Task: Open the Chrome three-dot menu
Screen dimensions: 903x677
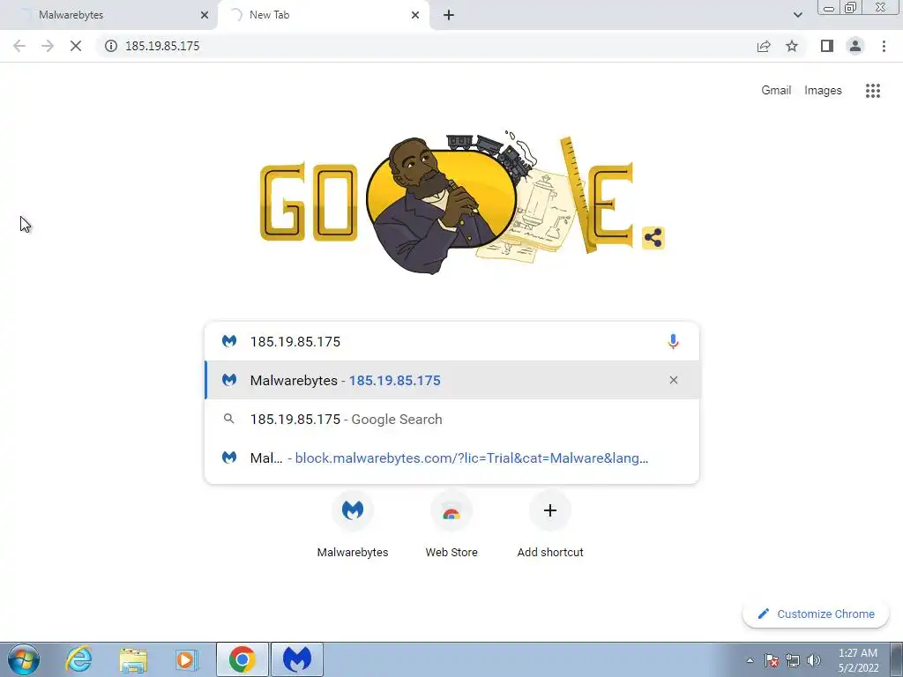Action: tap(884, 46)
